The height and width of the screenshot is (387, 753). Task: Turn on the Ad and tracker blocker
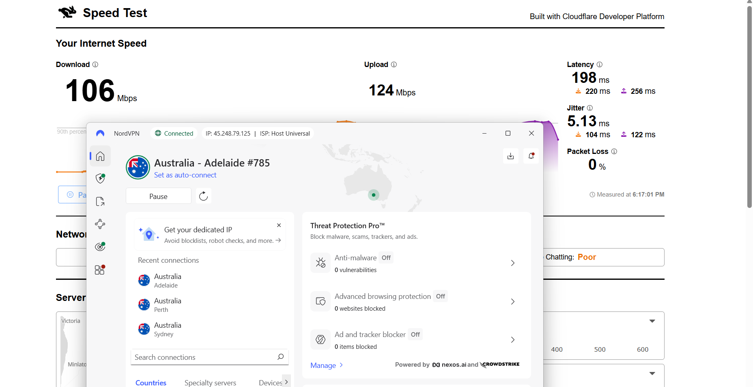point(415,334)
